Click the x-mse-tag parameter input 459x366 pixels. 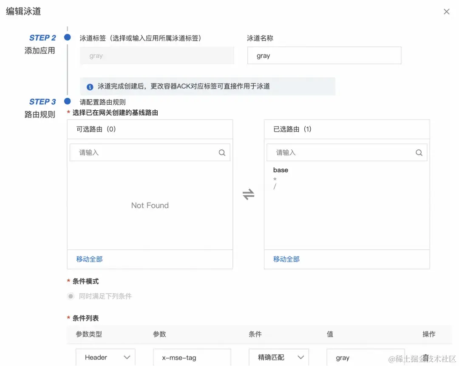pyautogui.click(x=192, y=357)
